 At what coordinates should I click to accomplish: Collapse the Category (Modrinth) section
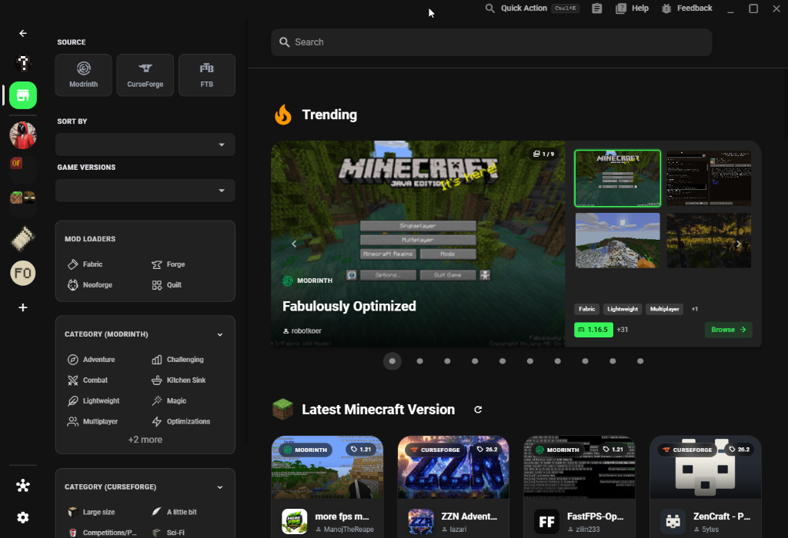tap(219, 334)
